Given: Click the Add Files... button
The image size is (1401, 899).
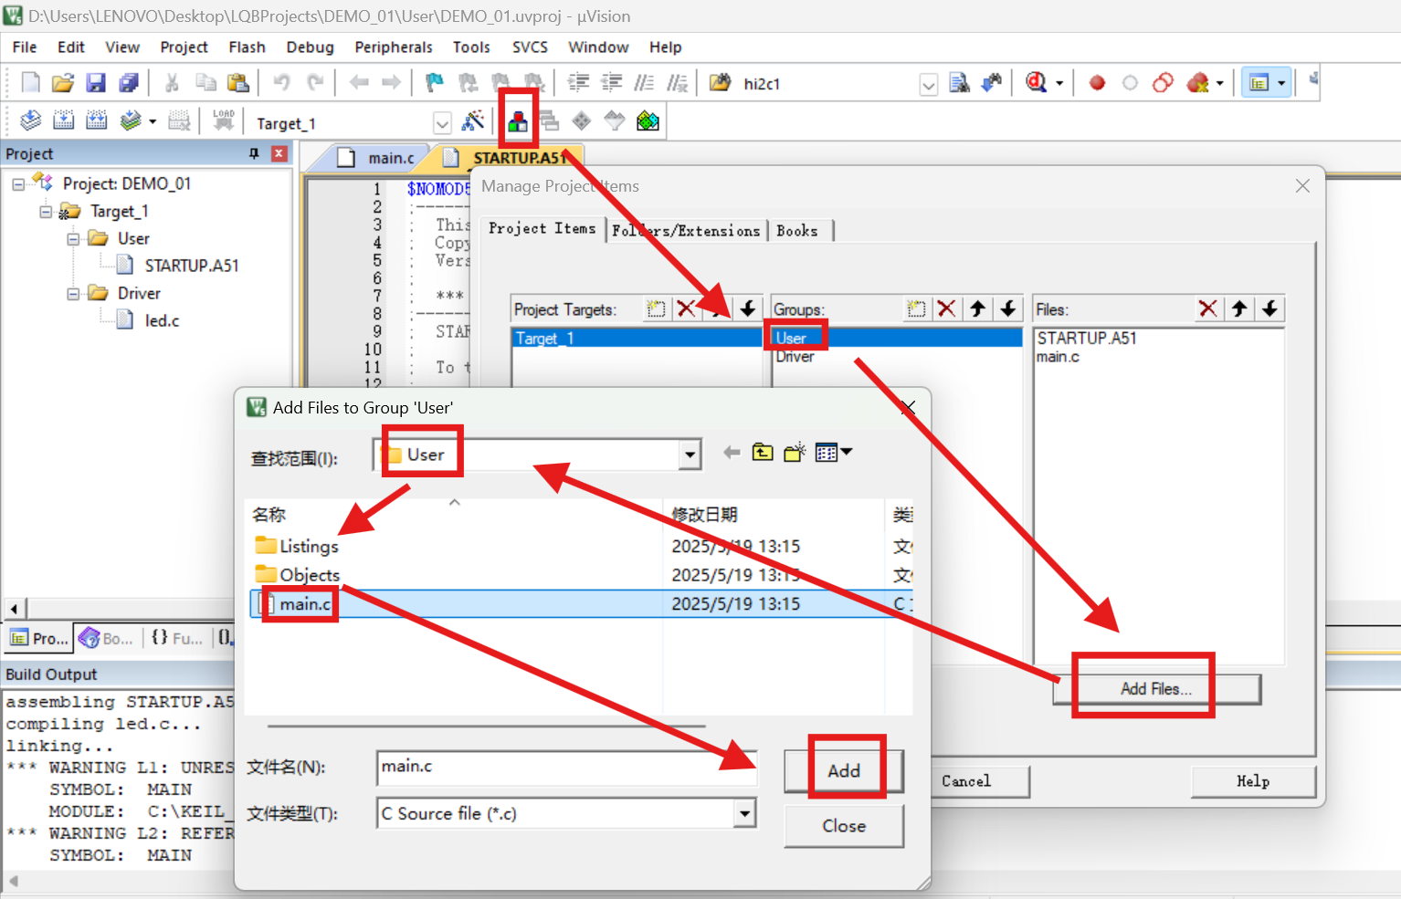Looking at the screenshot, I should 1156,689.
